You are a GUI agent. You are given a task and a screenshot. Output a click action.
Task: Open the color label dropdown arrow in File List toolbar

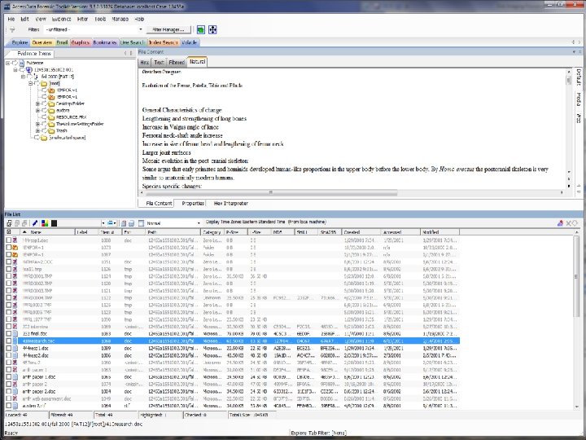[103, 223]
